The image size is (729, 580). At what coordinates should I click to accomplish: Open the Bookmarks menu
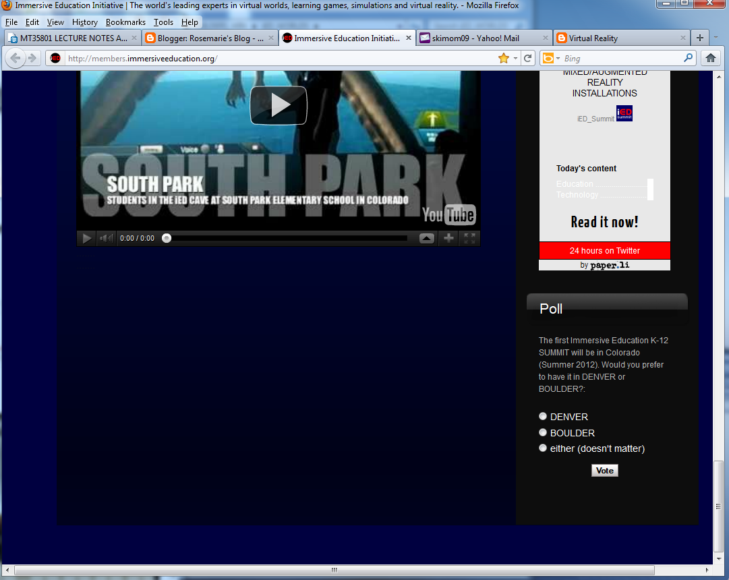click(x=125, y=22)
